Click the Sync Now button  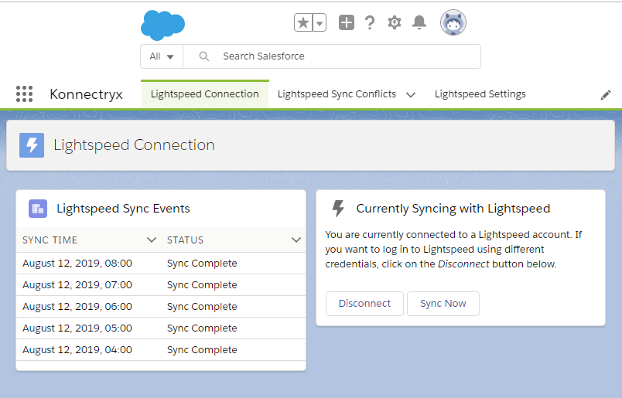pyautogui.click(x=443, y=304)
